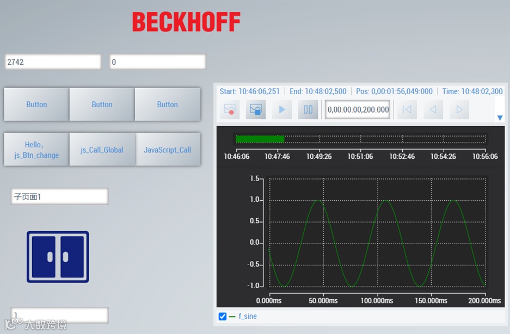Click the green timeline overview bar
Image resolution: width=510 pixels, height=334 pixels.
point(260,139)
